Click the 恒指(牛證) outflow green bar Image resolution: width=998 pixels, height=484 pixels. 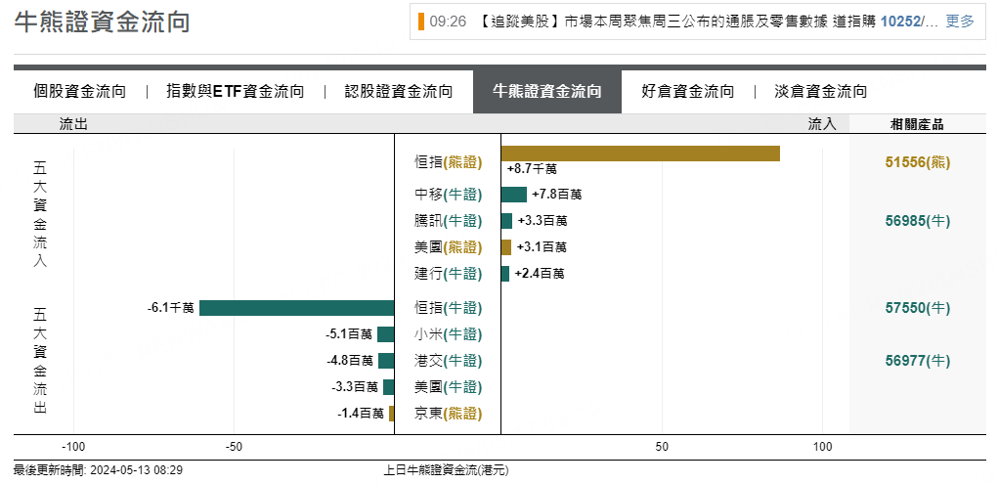click(x=296, y=308)
